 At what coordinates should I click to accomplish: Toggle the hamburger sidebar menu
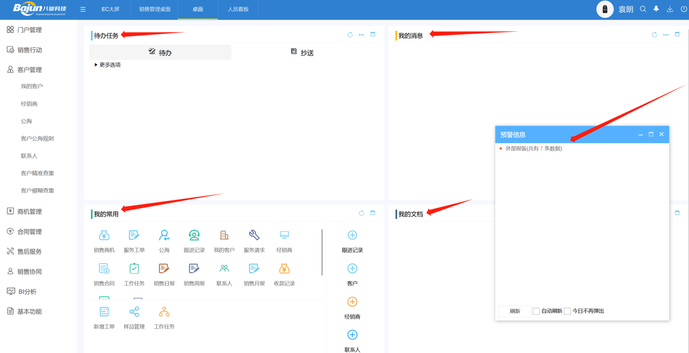pos(83,9)
